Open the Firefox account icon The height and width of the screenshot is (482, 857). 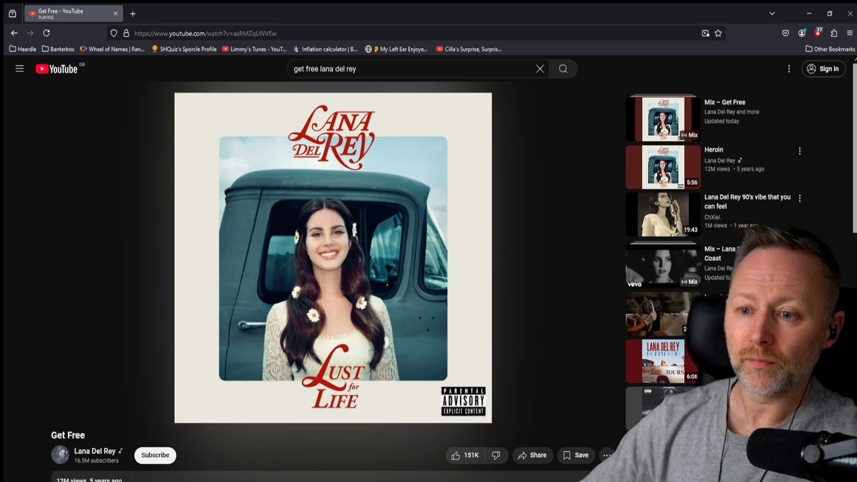click(x=802, y=33)
